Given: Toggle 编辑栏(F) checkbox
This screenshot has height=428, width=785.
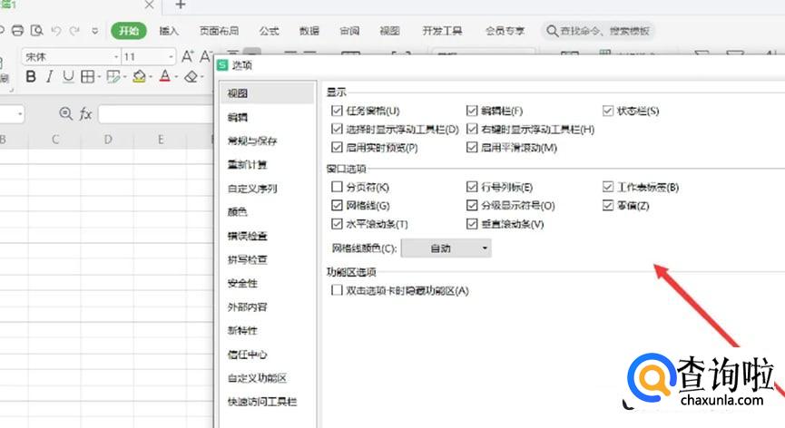Looking at the screenshot, I should (472, 111).
